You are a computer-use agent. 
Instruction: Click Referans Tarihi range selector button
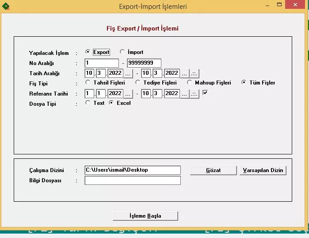tap(194, 94)
